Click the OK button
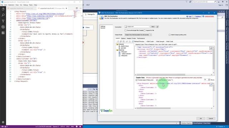Viewport: 229px width, 128px height. (x=201, y=118)
